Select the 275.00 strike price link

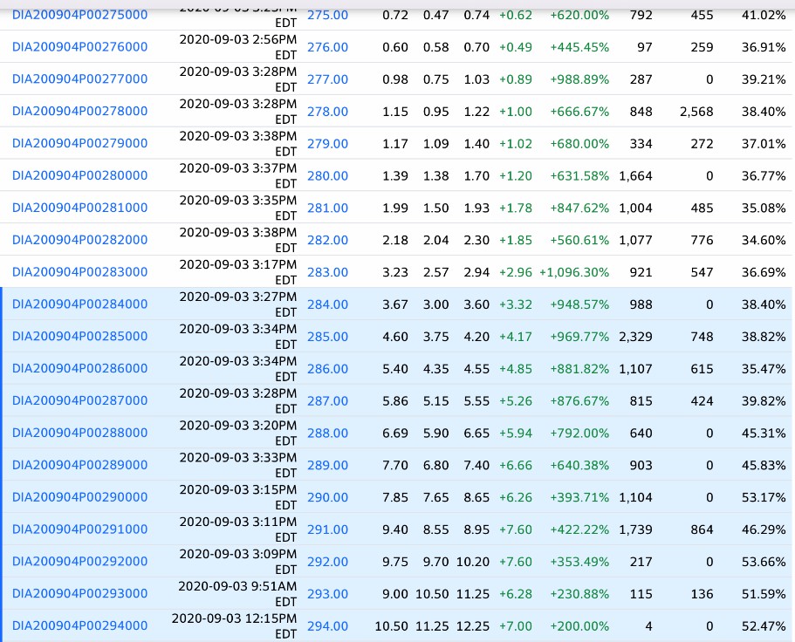point(327,15)
